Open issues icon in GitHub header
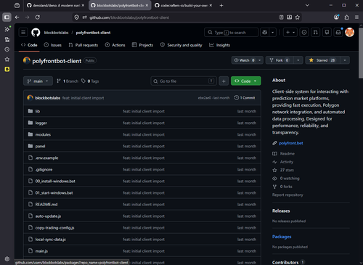This screenshot has width=363, height=265. click(304, 32)
